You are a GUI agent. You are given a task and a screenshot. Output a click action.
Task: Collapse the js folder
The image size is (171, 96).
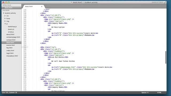[x=5, y=24]
